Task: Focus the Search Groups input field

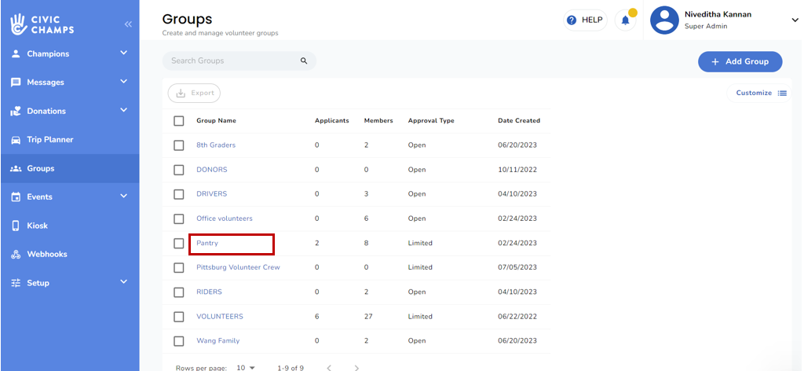Action: click(232, 61)
